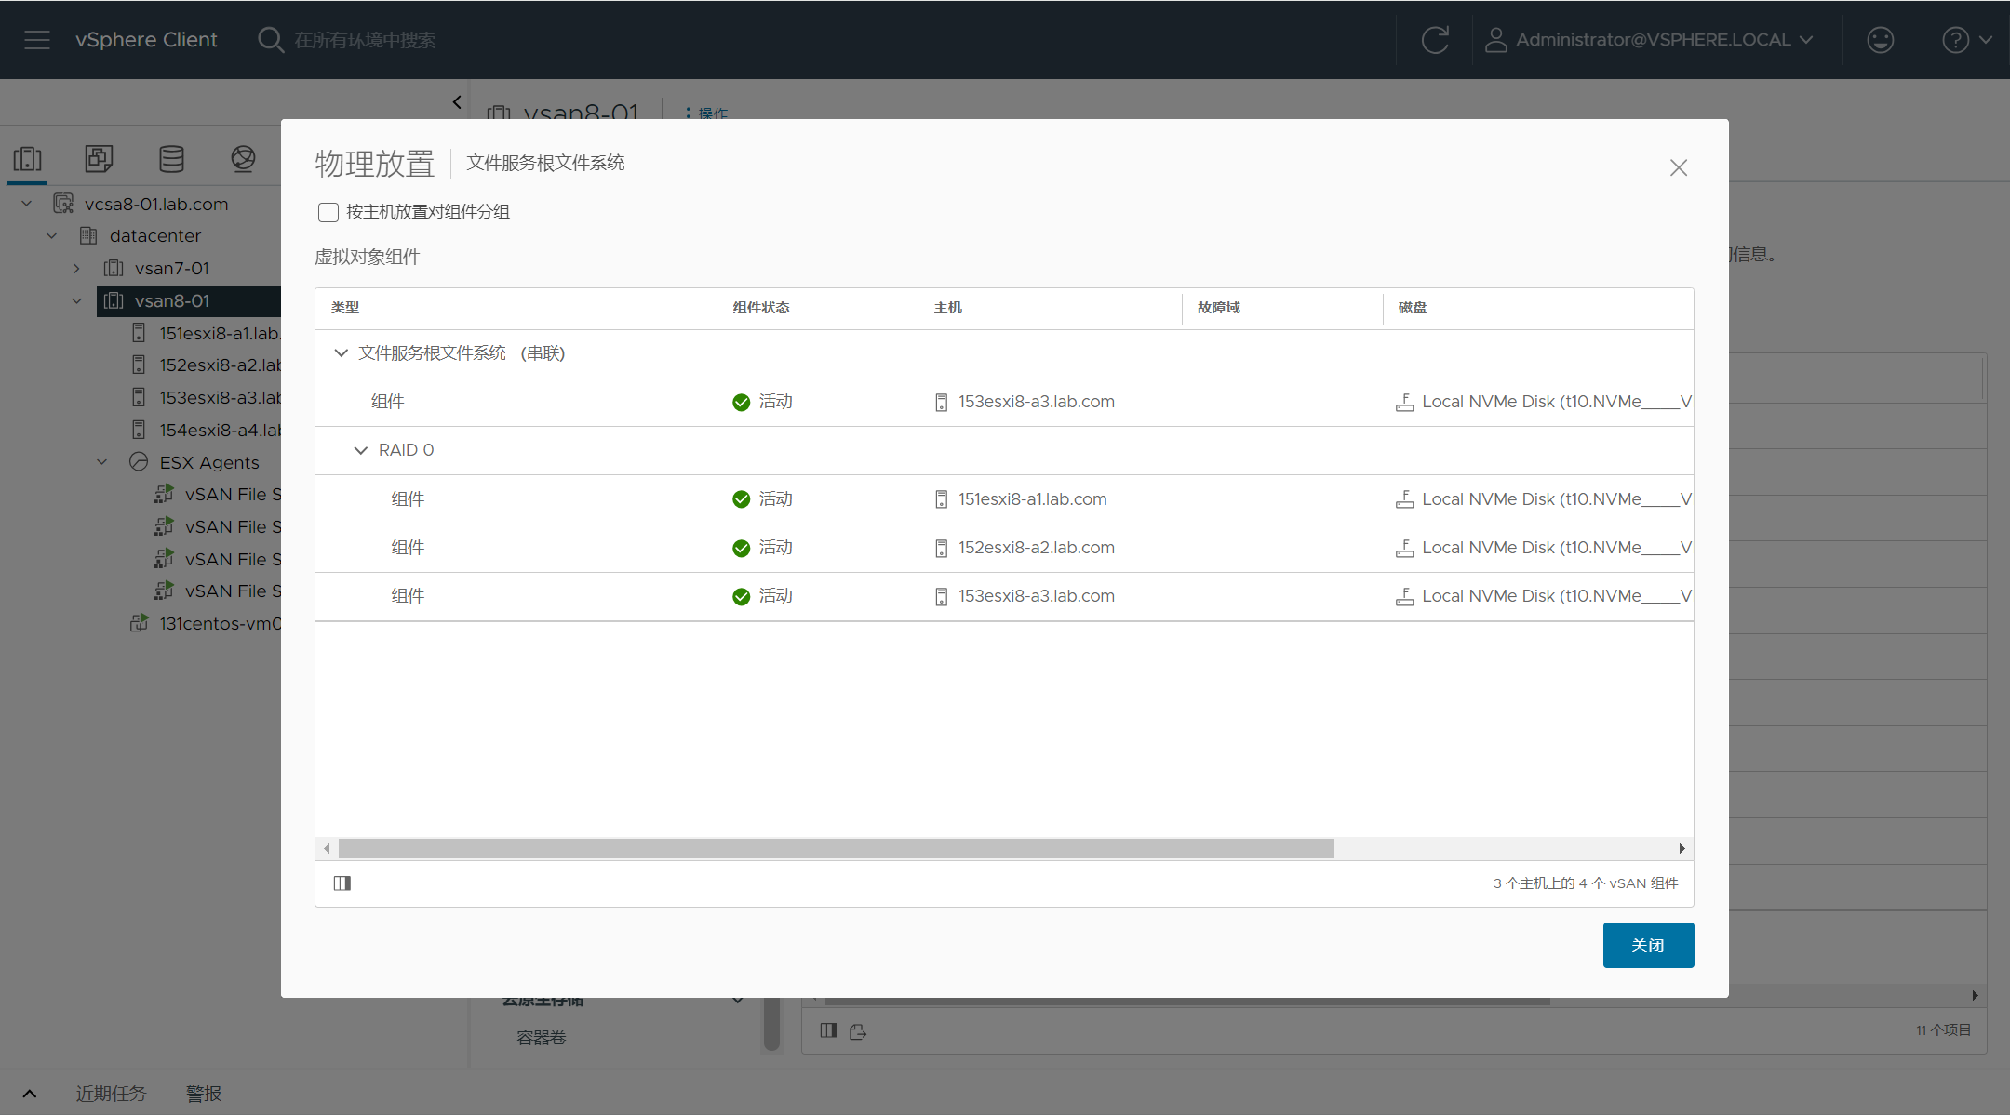Select host 154esxi8-a4 in the tree
This screenshot has height=1115, width=2010.
(220, 431)
